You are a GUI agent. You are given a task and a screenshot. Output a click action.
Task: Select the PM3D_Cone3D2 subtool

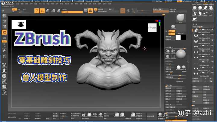point(203,64)
